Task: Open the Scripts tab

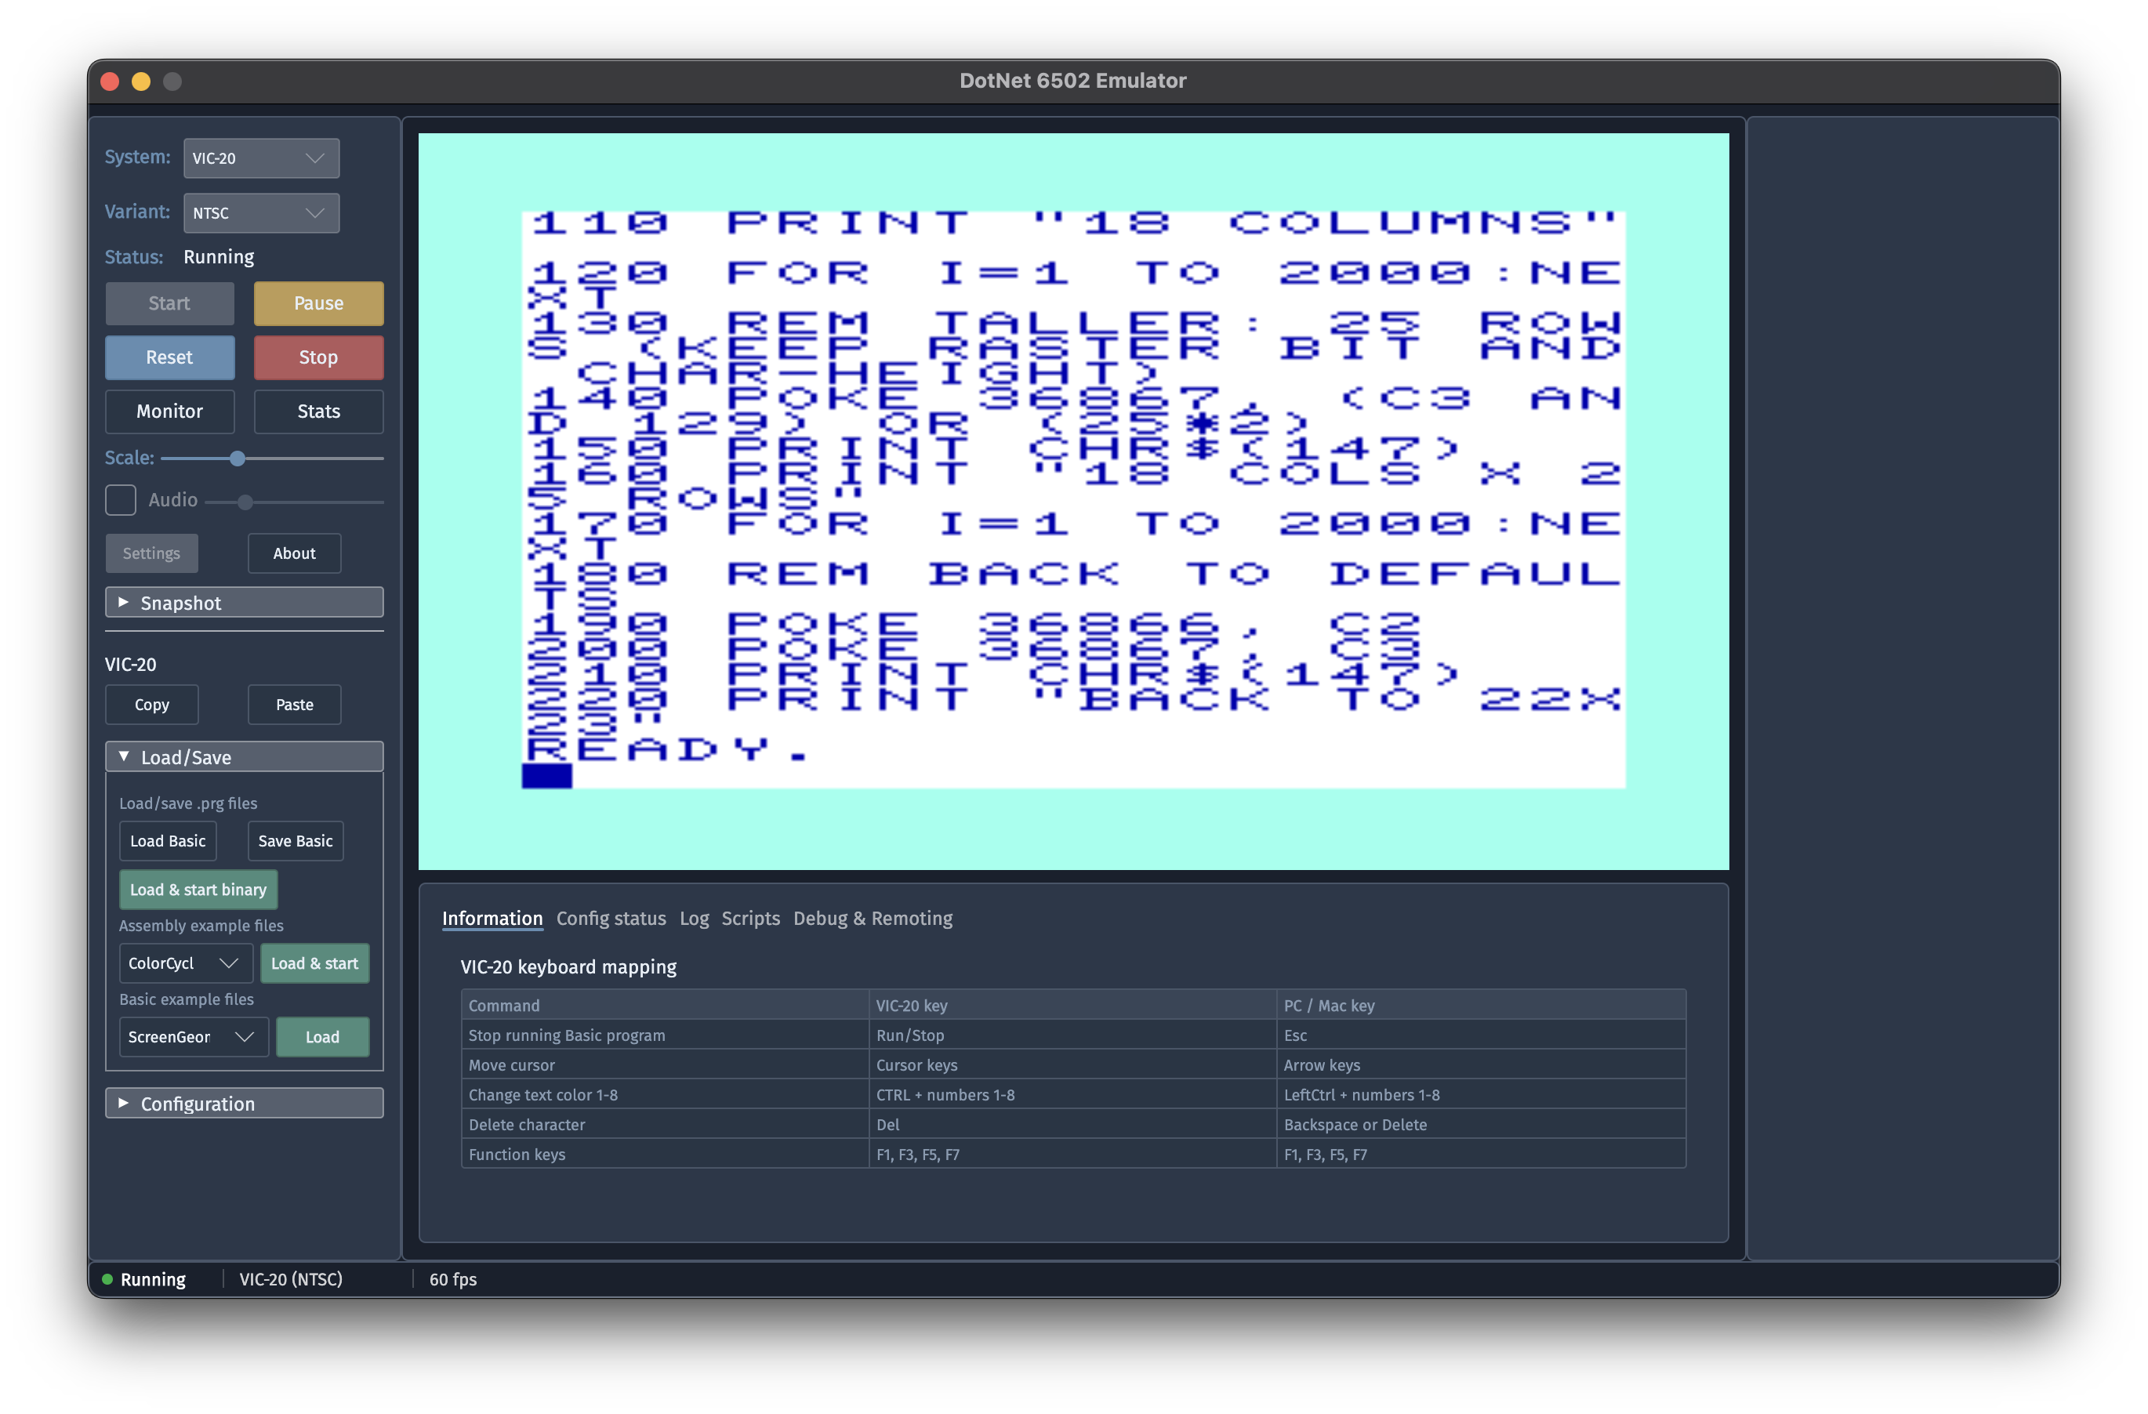Action: tap(750, 919)
